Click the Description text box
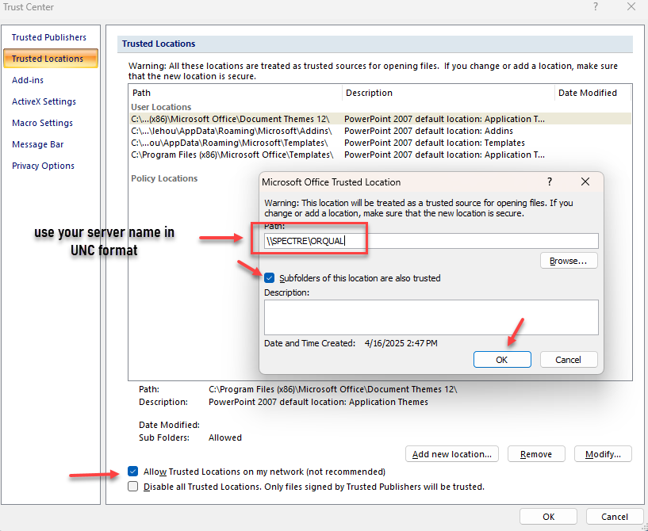 [x=431, y=317]
